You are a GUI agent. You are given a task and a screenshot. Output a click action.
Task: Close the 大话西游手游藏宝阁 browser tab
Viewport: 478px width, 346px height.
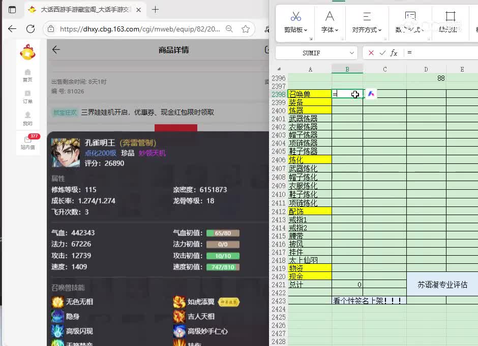coord(138,10)
